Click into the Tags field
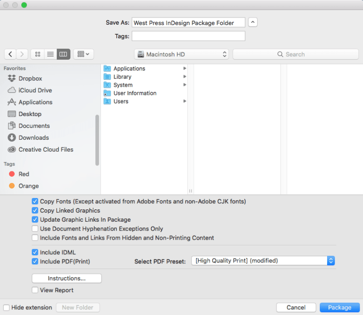This screenshot has height=315, width=363. pos(189,36)
